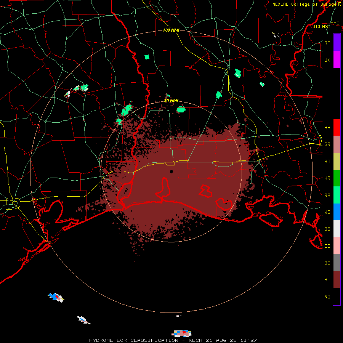
Task: Click the "BI" legend label
Action: tap(327, 280)
